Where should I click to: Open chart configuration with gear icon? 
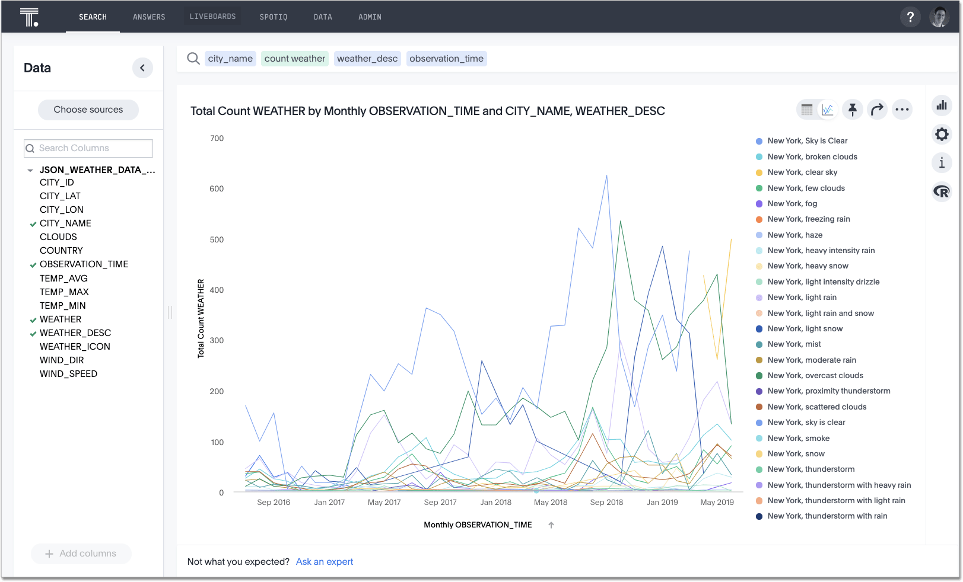(x=942, y=135)
